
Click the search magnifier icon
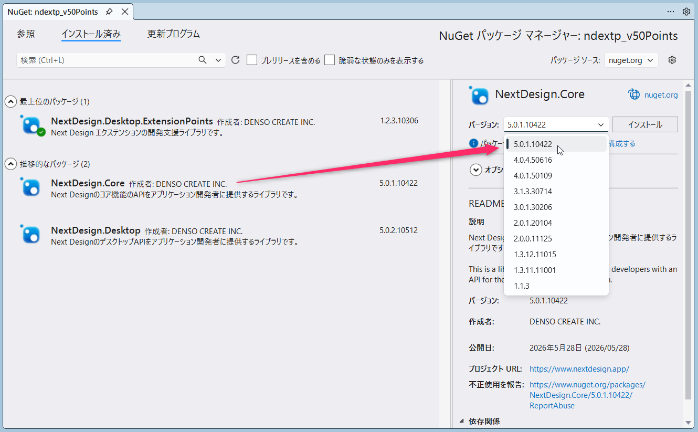pos(203,60)
